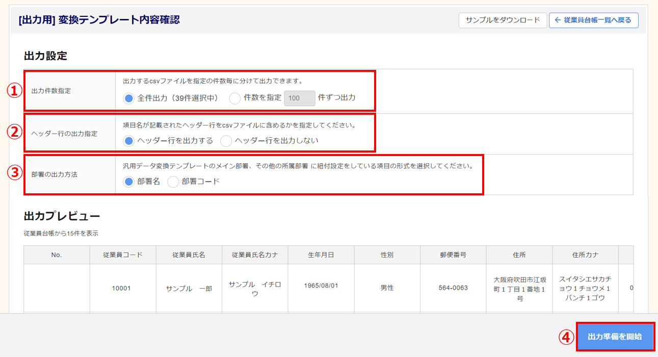658x357 pixels.
Task: Select the 部署名 radio option
Action: (129, 182)
